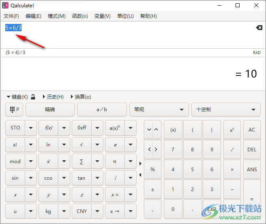Click the square root button
The image size is (266, 224).
82,145
